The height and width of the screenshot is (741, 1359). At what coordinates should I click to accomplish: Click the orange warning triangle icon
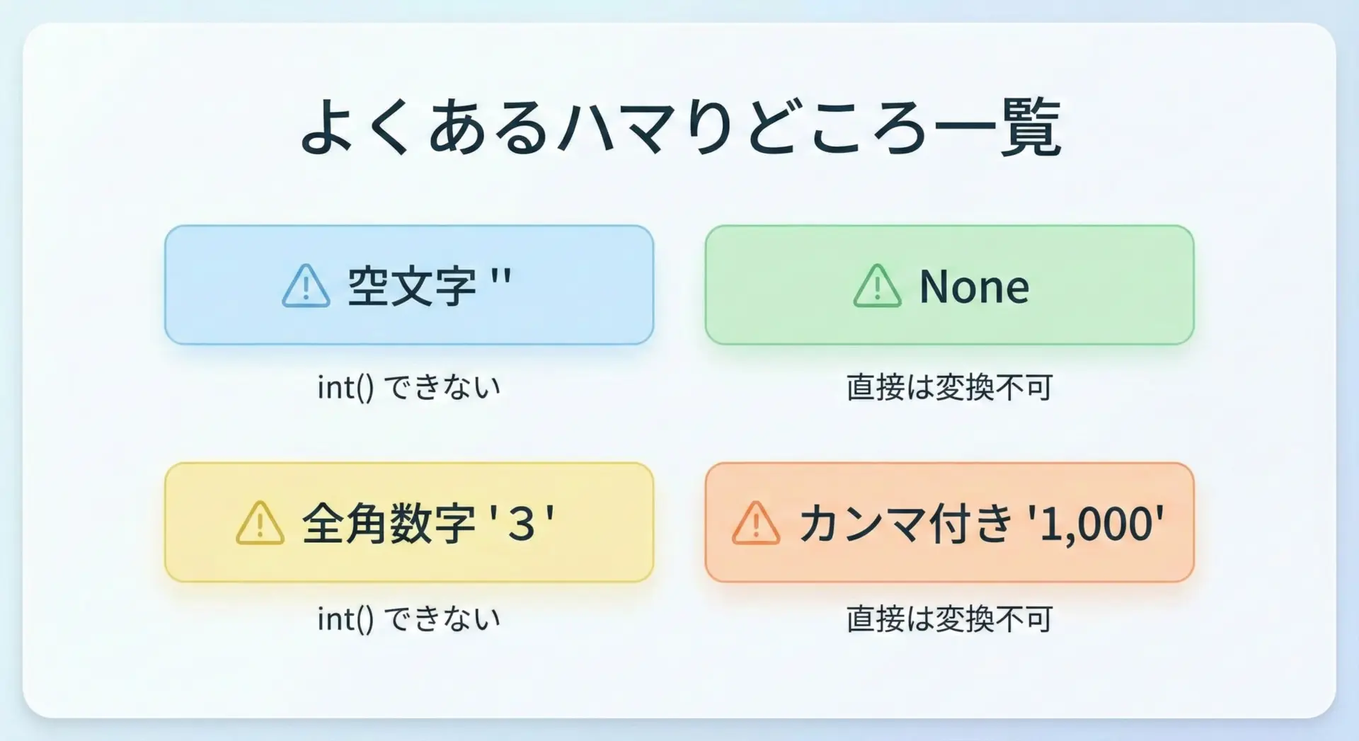[755, 524]
